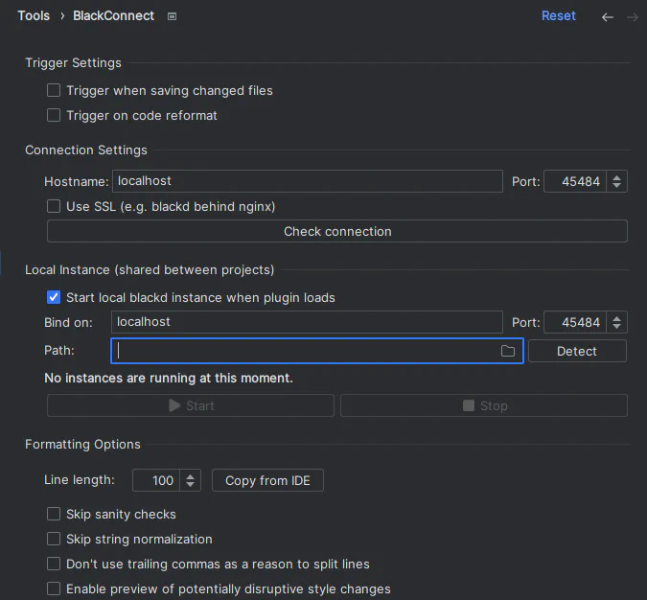This screenshot has height=600, width=647.
Task: Toggle the Use SSL checkbox
Action: [x=54, y=206]
